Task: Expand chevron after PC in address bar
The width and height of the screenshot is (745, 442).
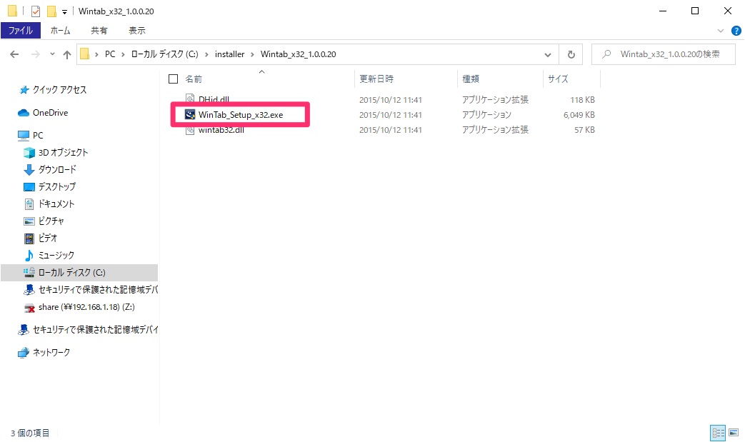Action: 123,54
